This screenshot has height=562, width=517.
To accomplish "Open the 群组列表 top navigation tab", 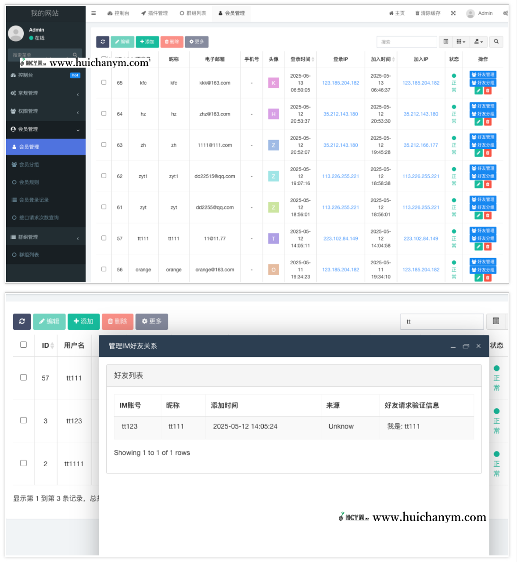I will (193, 13).
